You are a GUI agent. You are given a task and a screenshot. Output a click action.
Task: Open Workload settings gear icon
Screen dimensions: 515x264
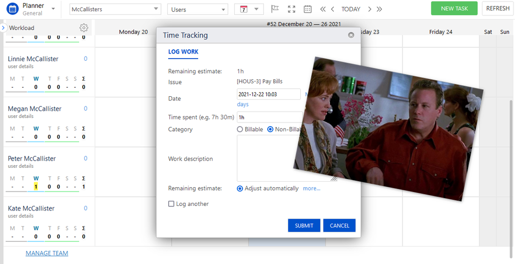[84, 28]
